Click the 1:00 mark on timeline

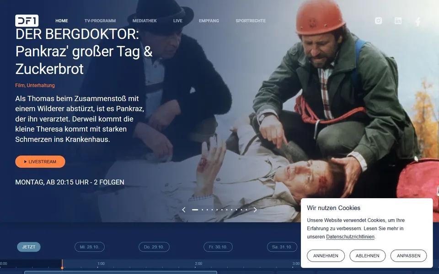tap(101, 263)
